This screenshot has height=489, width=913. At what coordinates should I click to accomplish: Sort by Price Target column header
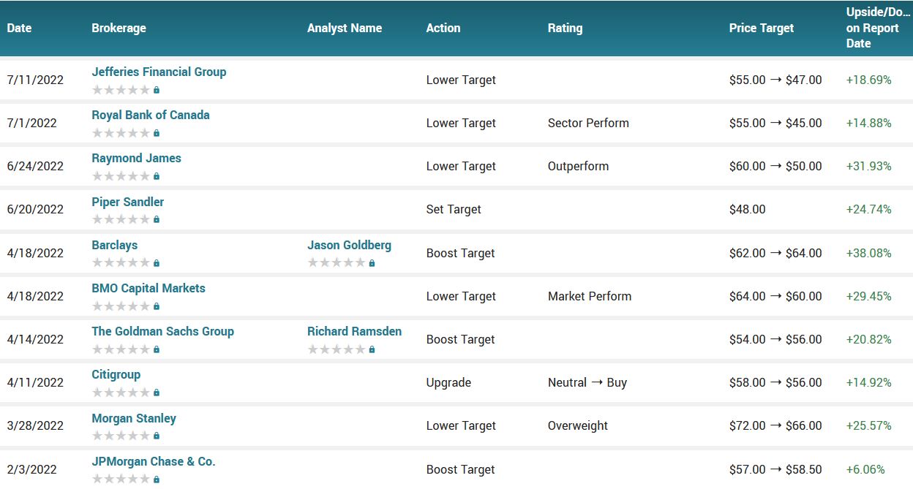tap(762, 28)
